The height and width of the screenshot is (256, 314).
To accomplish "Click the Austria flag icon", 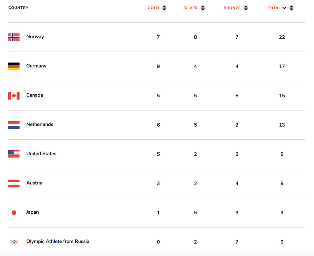I will (x=14, y=184).
